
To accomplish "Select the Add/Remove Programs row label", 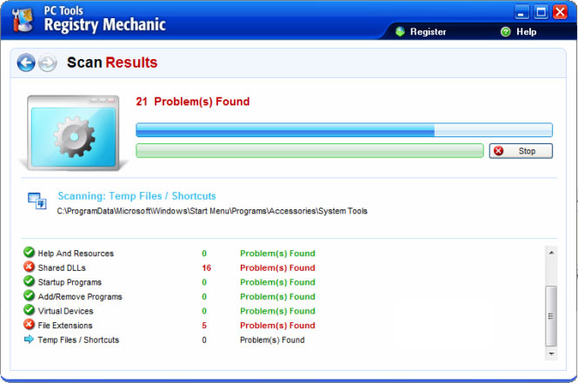I will (80, 296).
